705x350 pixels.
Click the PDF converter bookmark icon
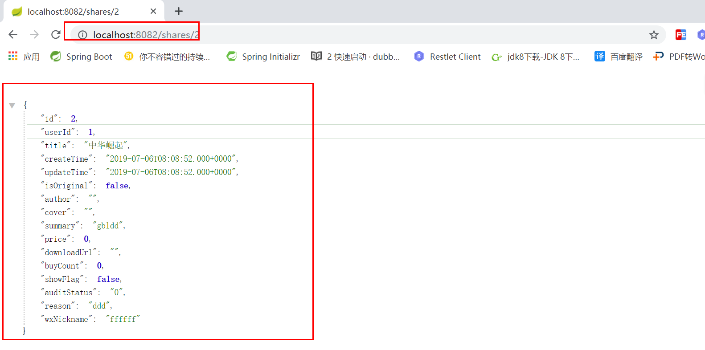pyautogui.click(x=658, y=56)
